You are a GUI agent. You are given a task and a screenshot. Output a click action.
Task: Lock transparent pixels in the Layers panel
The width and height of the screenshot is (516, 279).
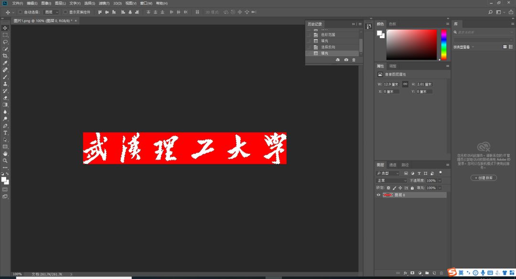(x=388, y=188)
